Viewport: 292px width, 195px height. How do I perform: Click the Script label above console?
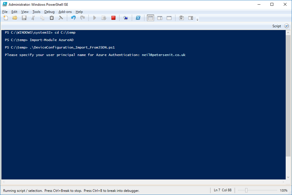276,26
